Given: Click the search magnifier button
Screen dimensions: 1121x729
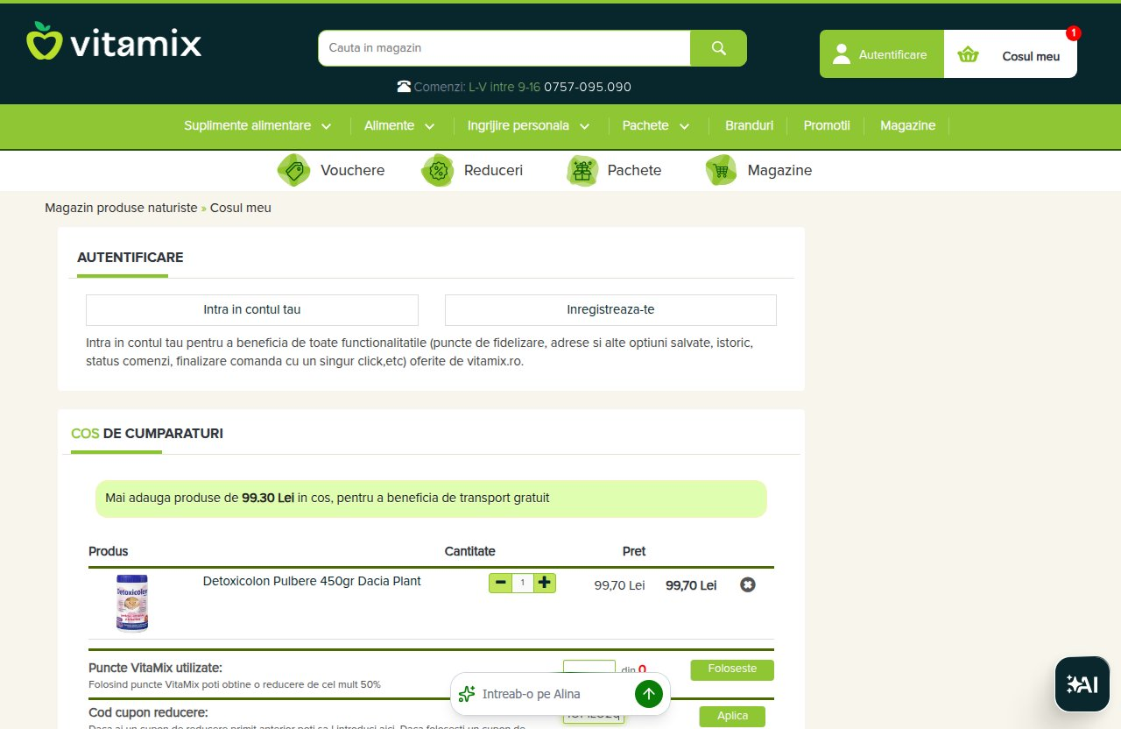Looking at the screenshot, I should pos(718,48).
